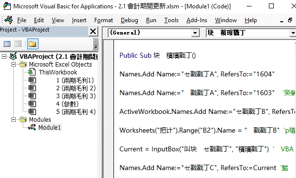Click the VBAProject project icon
The height and width of the screenshot is (178, 296).
point(13,56)
